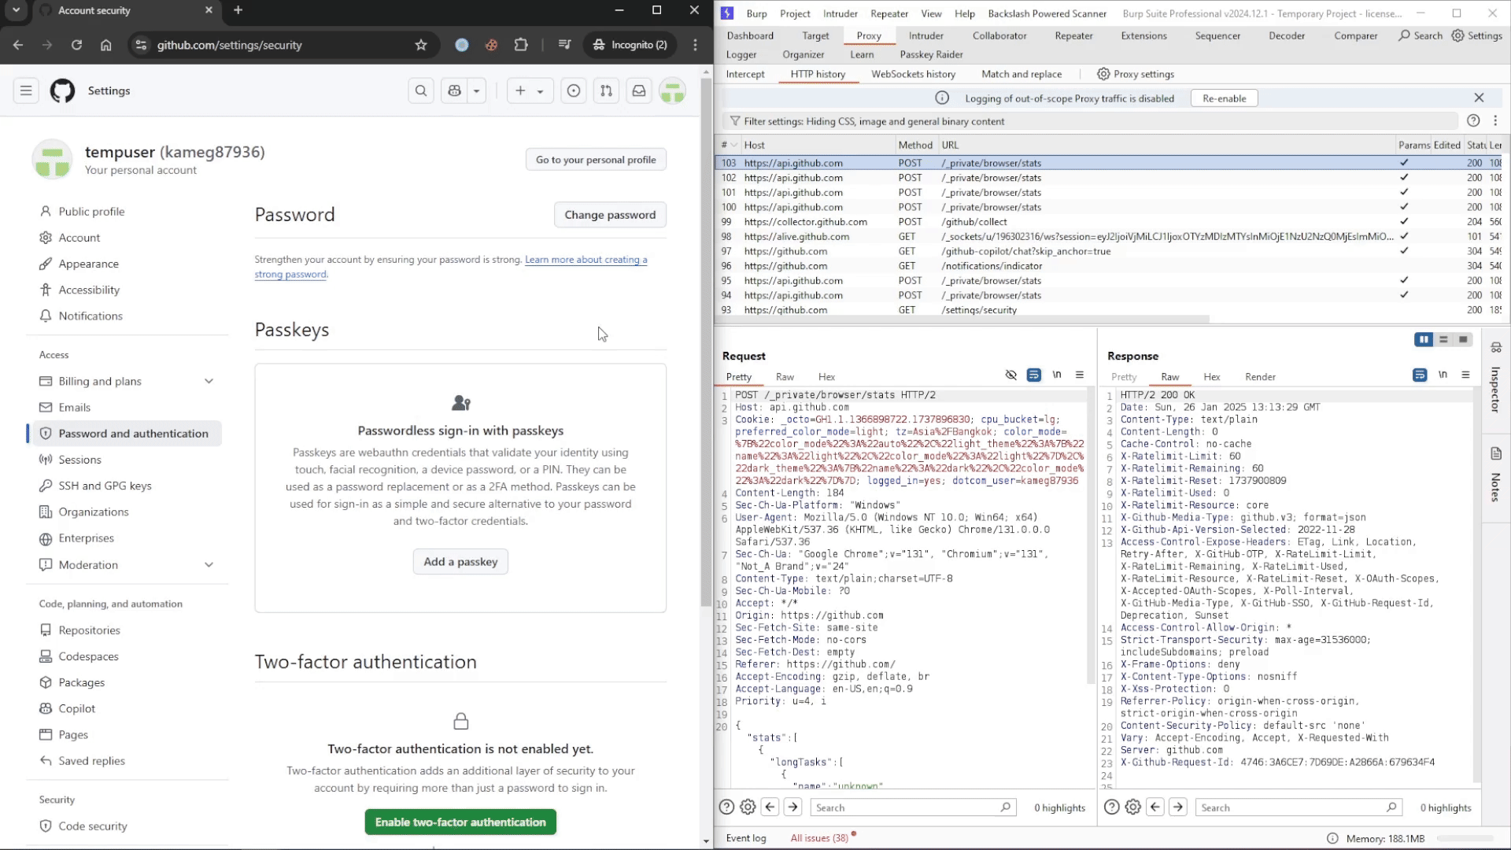Open the Create new dropdown in GitHub header

(530, 91)
